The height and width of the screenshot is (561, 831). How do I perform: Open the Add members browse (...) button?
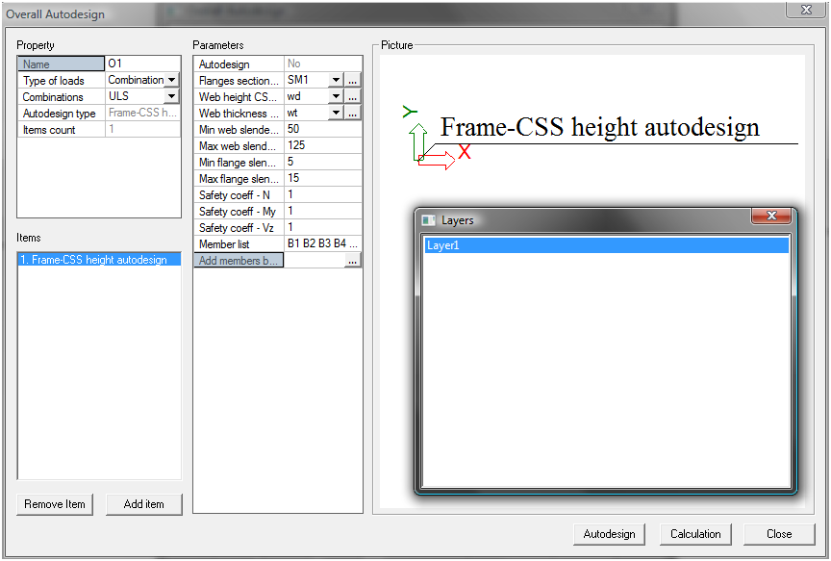(x=352, y=260)
